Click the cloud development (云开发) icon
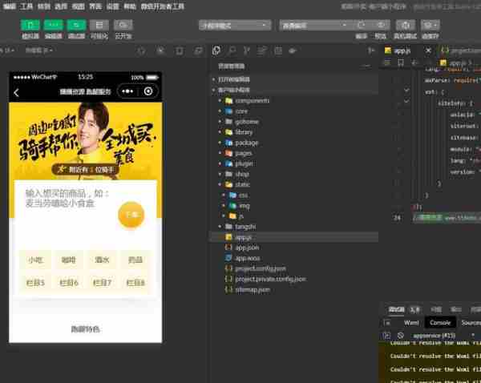Viewport: 481px width, 383px height. click(x=123, y=25)
